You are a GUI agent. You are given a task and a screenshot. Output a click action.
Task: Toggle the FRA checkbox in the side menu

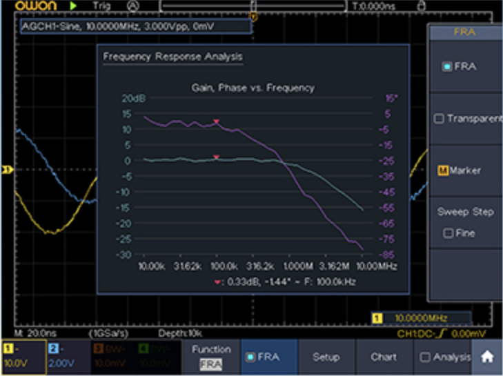[446, 66]
